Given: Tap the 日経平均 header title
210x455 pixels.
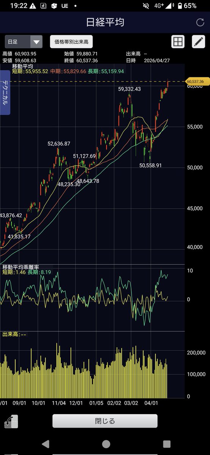Looking at the screenshot, I should pyautogui.click(x=105, y=22).
